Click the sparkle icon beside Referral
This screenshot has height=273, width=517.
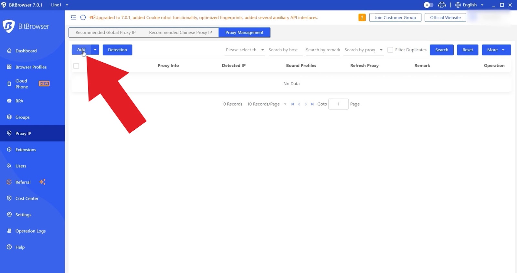[42, 182]
